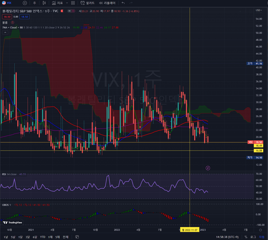The image size is (268, 240).
Task: Create an alert with 얼러트 button
Action: 88,3
